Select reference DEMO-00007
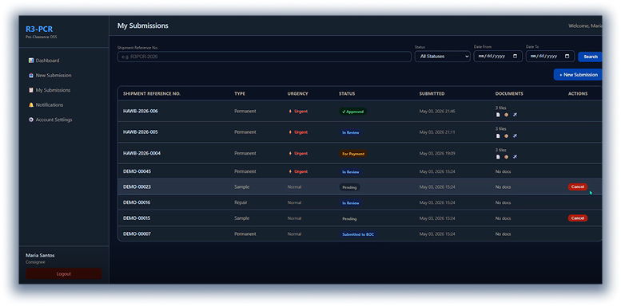Screen dimensions: 621x306 (137, 233)
